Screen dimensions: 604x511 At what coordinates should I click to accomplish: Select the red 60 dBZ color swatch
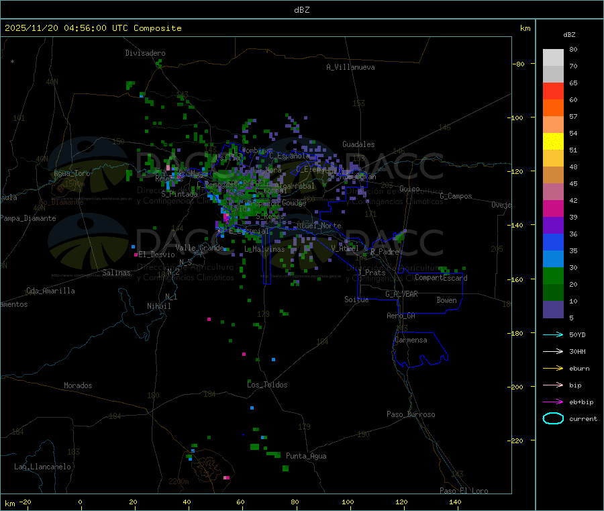pos(553,91)
